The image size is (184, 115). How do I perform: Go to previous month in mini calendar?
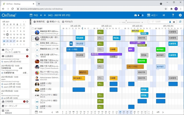[23, 22]
